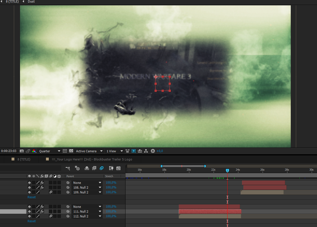Open the 1 View layout dropdown
Image resolution: width=317 pixels, height=227 pixels.
[115, 151]
